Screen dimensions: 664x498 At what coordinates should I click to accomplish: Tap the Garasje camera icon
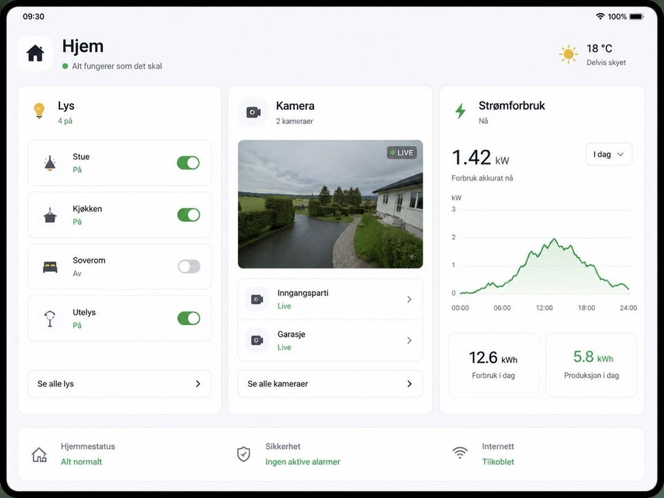[x=257, y=340]
